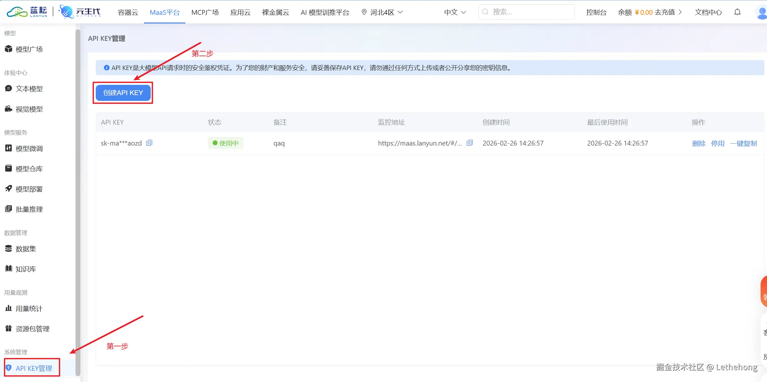Viewport: 767px width, 382px height.
Task: Open 用量统计 chart item
Action: pyautogui.click(x=29, y=308)
